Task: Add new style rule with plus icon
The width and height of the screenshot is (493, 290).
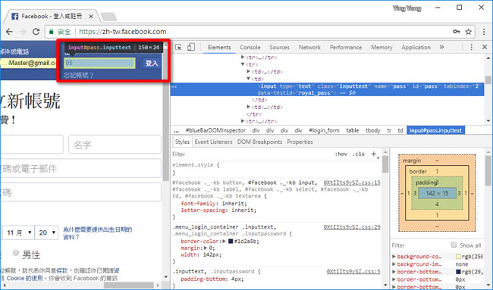Action: click(x=373, y=154)
